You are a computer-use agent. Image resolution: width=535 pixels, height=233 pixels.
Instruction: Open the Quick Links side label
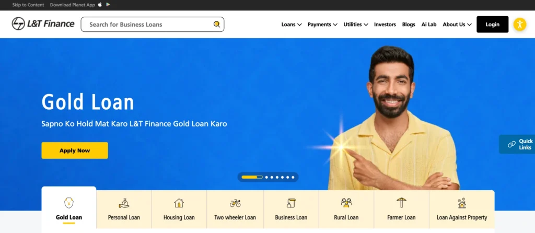526,144
